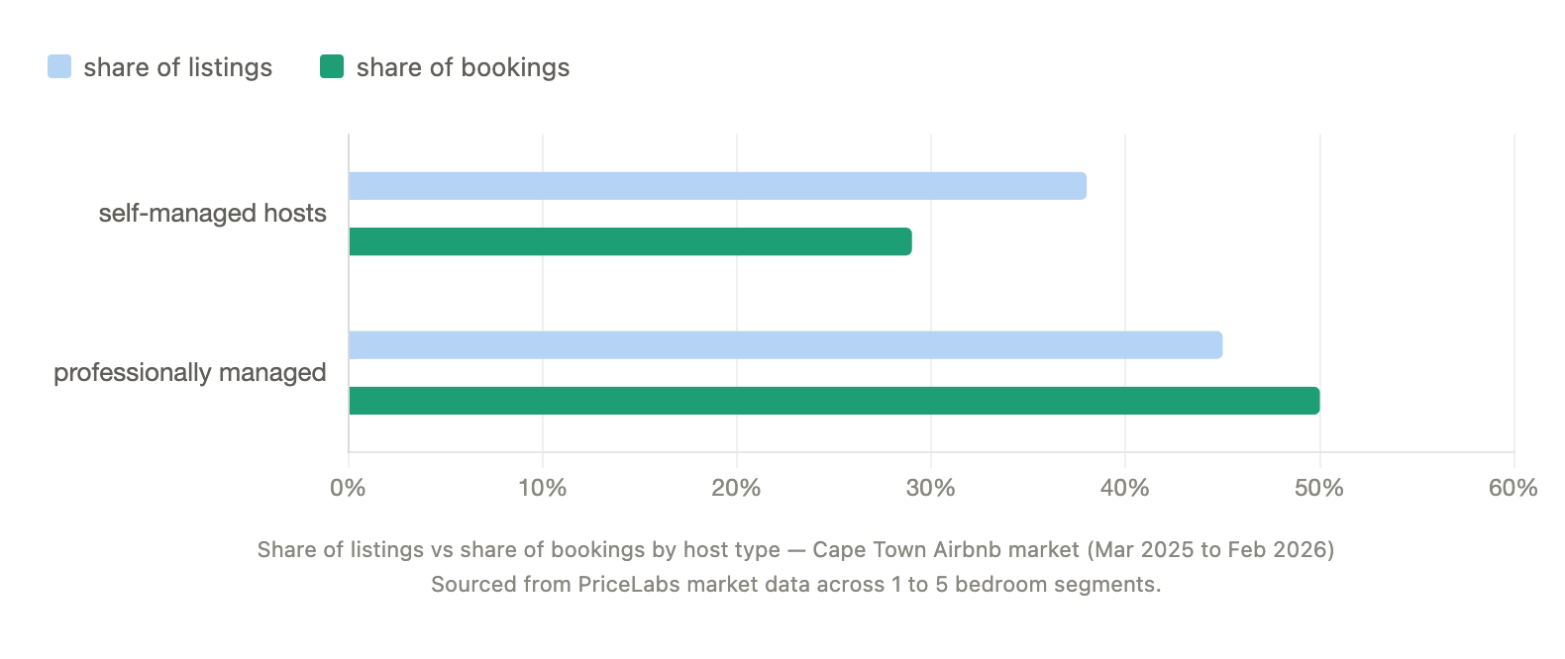Click the 'professionally managed' category label
This screenshot has height=659, width=1565.
click(190, 373)
